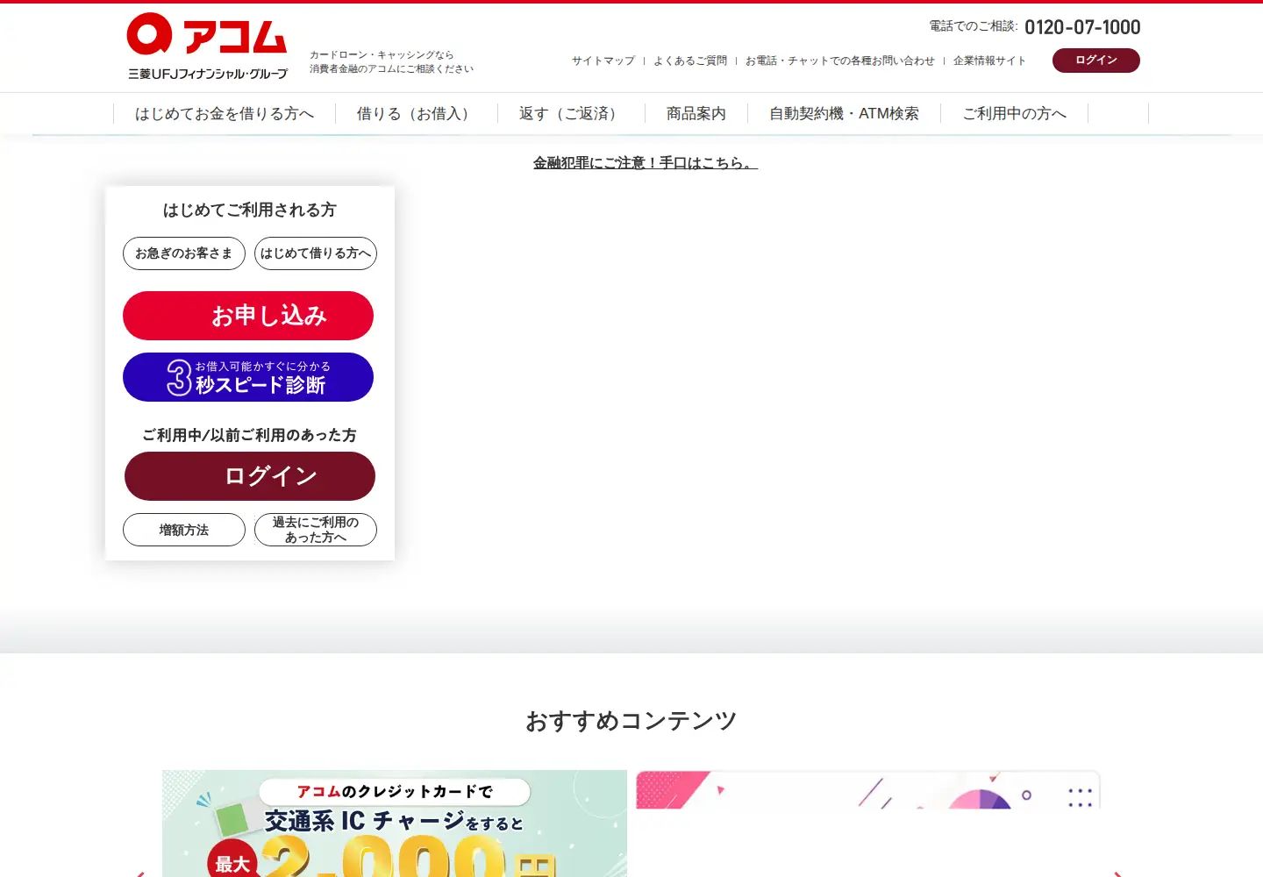
Task: Click the 増額方法 button
Action: (x=184, y=530)
